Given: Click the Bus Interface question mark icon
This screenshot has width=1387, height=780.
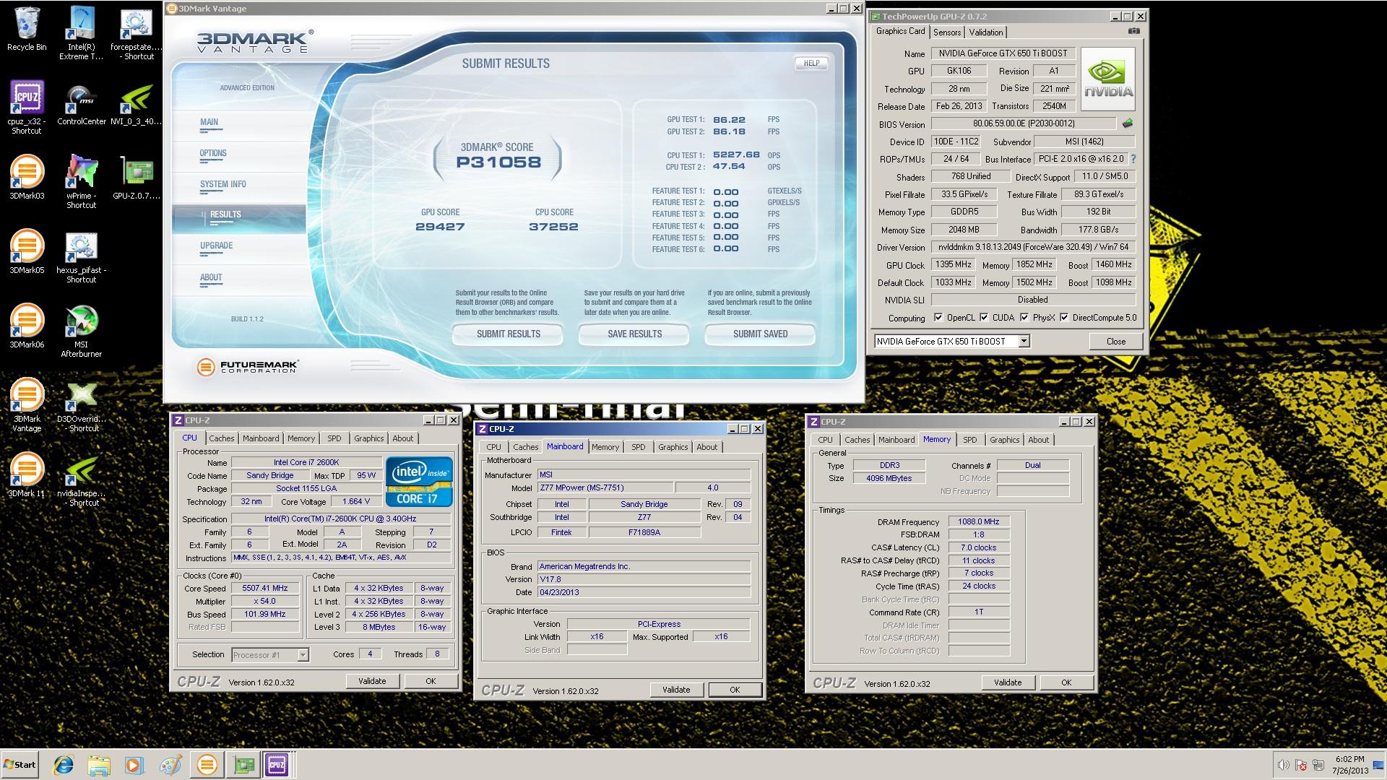Looking at the screenshot, I should [1133, 159].
